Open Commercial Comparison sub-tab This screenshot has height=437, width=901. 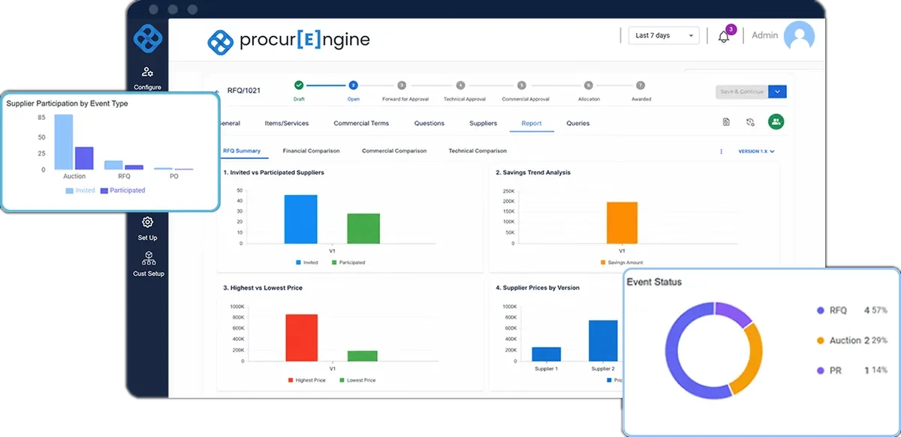pos(394,151)
